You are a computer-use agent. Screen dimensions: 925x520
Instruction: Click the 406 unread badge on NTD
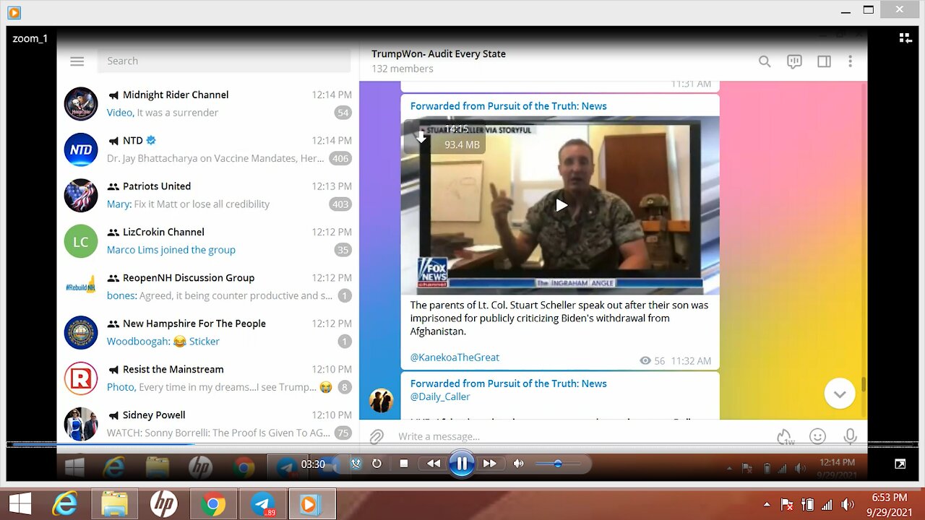coord(340,158)
